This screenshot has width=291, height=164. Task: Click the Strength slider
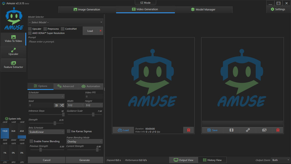[47, 123]
